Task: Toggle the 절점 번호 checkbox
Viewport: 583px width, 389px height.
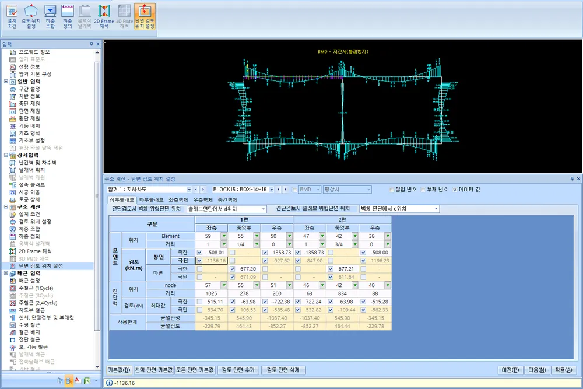Action: pos(392,190)
